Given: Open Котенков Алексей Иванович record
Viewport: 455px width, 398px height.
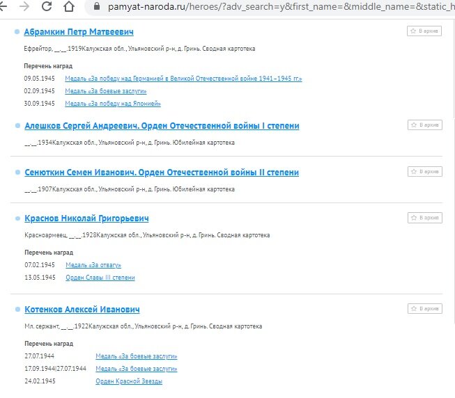Looking at the screenshot, I should click(82, 310).
